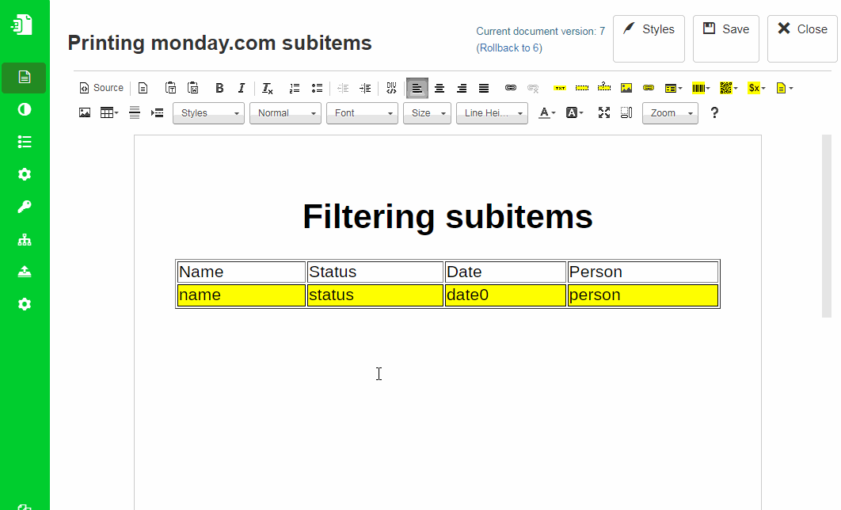Open the documents section in the sidebar
This screenshot has width=841, height=510.
pos(24,78)
